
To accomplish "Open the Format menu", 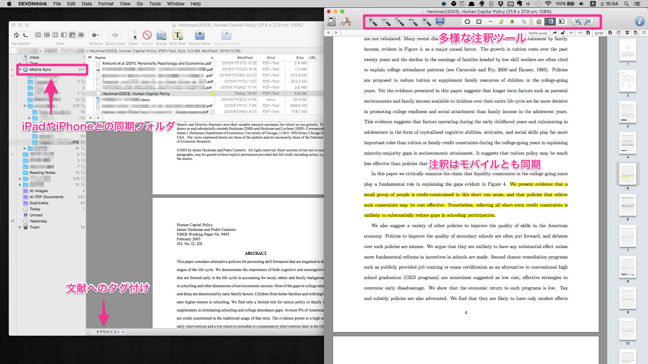I will tap(106, 4).
